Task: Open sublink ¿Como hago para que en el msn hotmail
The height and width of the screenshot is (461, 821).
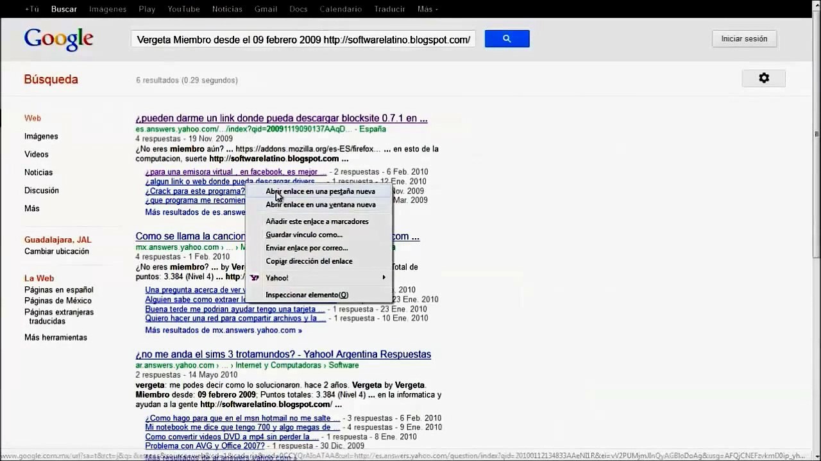Action: [x=242, y=419]
